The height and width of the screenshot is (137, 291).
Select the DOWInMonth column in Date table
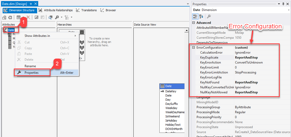(174, 129)
